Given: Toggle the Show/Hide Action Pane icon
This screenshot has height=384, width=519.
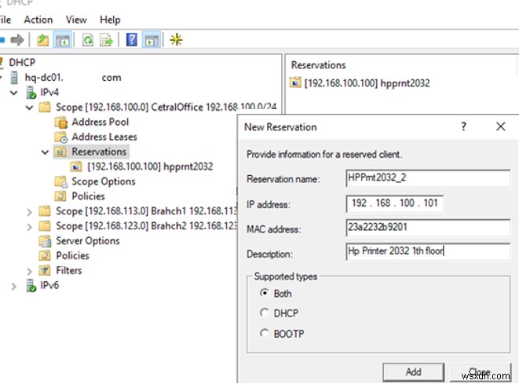Looking at the screenshot, I should click(x=152, y=39).
